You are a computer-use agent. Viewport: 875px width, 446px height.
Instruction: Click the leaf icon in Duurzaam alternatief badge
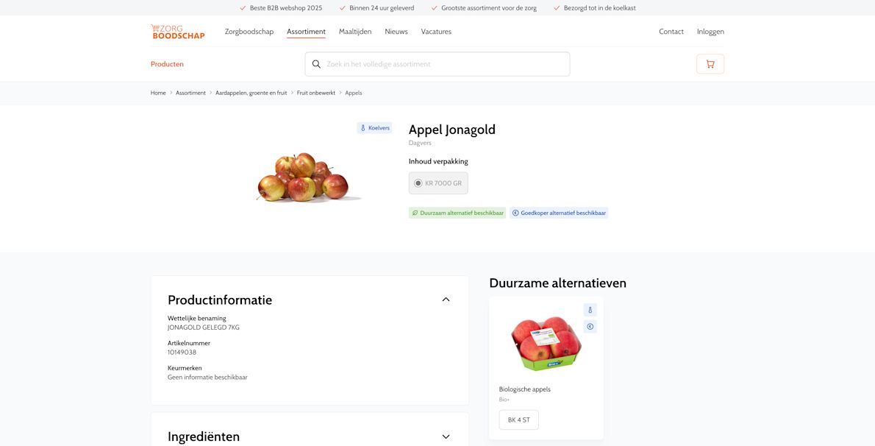pyautogui.click(x=415, y=212)
